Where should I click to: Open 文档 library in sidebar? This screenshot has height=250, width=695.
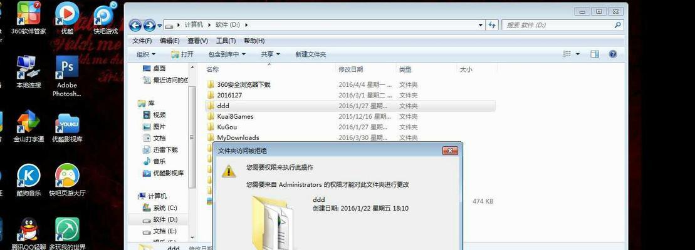click(154, 137)
